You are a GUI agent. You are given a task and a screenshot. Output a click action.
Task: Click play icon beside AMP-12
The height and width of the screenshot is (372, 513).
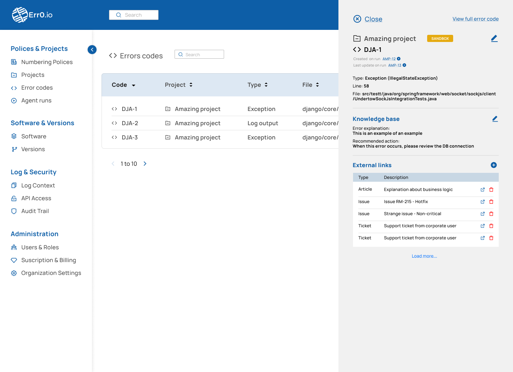pyautogui.click(x=399, y=59)
